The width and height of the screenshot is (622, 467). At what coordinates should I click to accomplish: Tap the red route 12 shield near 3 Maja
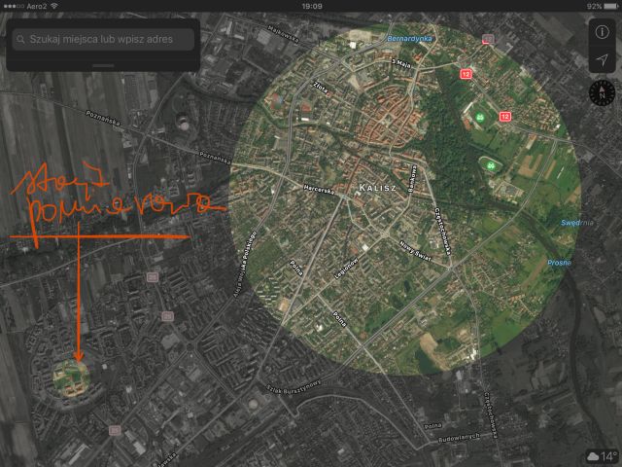point(466,75)
